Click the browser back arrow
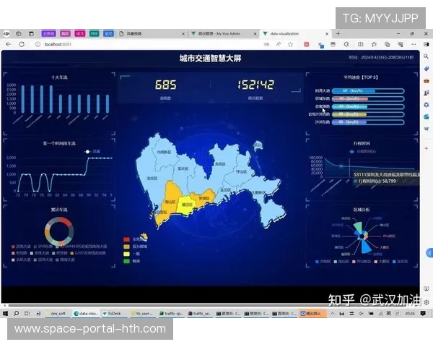This screenshot has height=347, width=433. (x=9, y=44)
